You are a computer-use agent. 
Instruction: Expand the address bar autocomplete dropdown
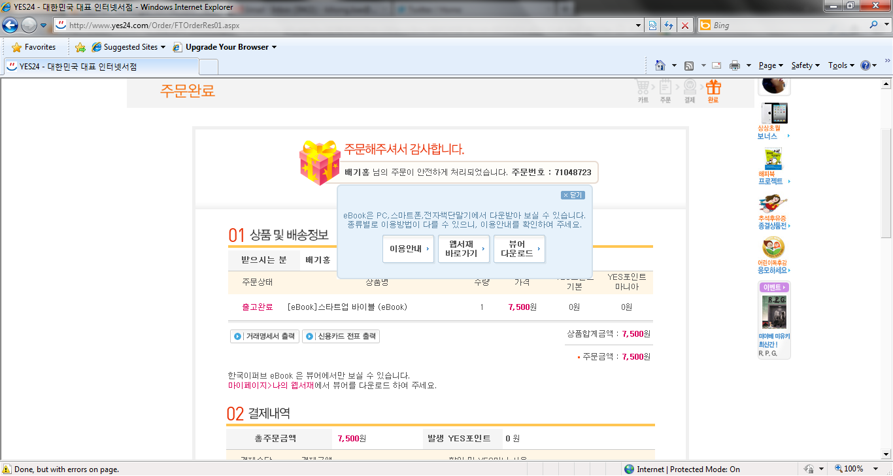coord(639,25)
